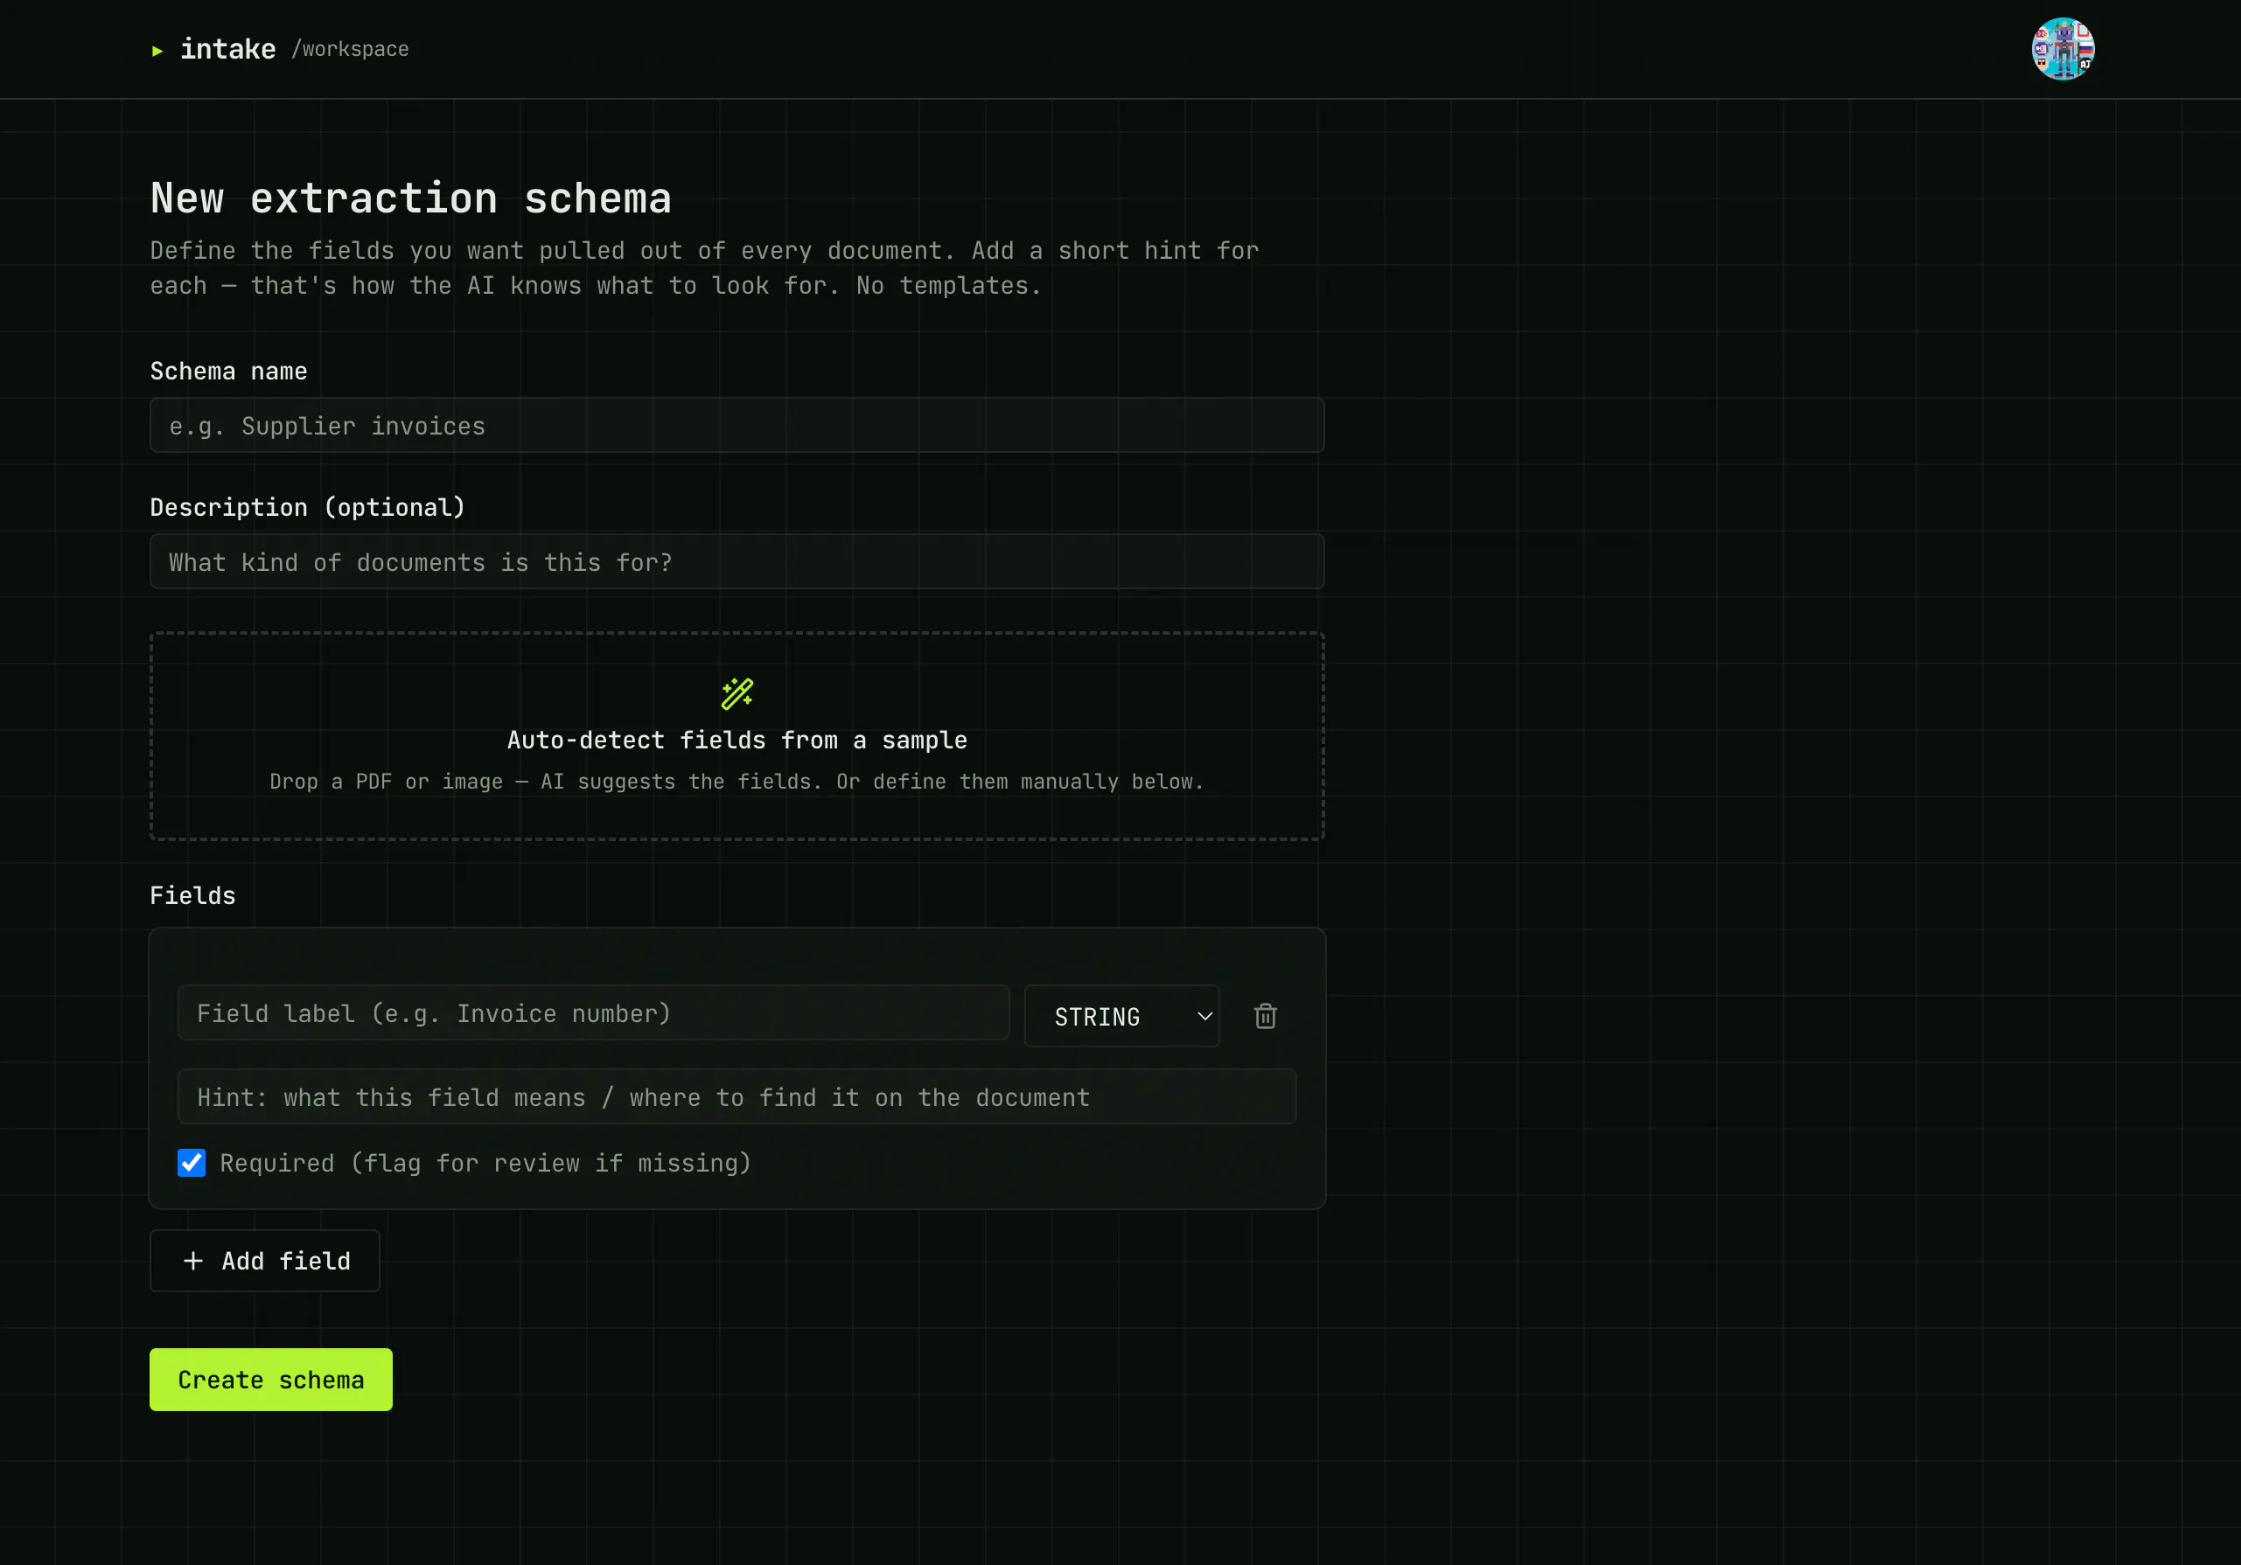
Task: Open the STRING field type dropdown
Action: click(1121, 1016)
